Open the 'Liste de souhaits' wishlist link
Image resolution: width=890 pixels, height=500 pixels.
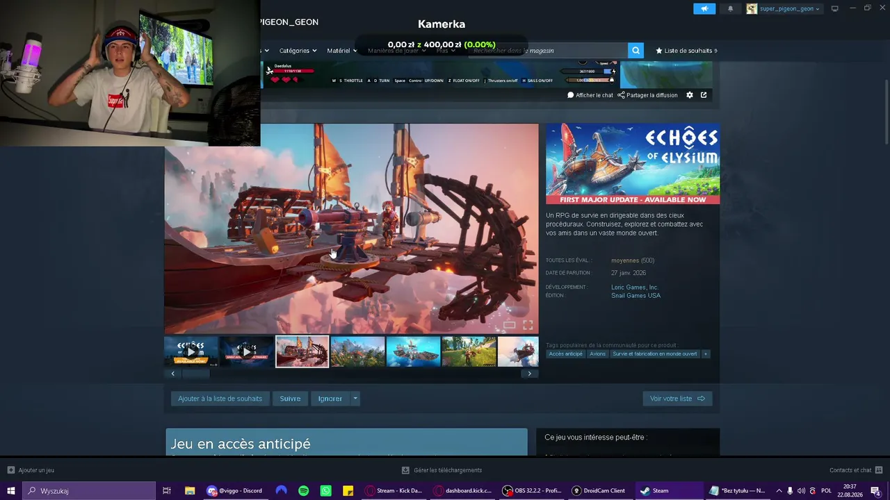[686, 51]
